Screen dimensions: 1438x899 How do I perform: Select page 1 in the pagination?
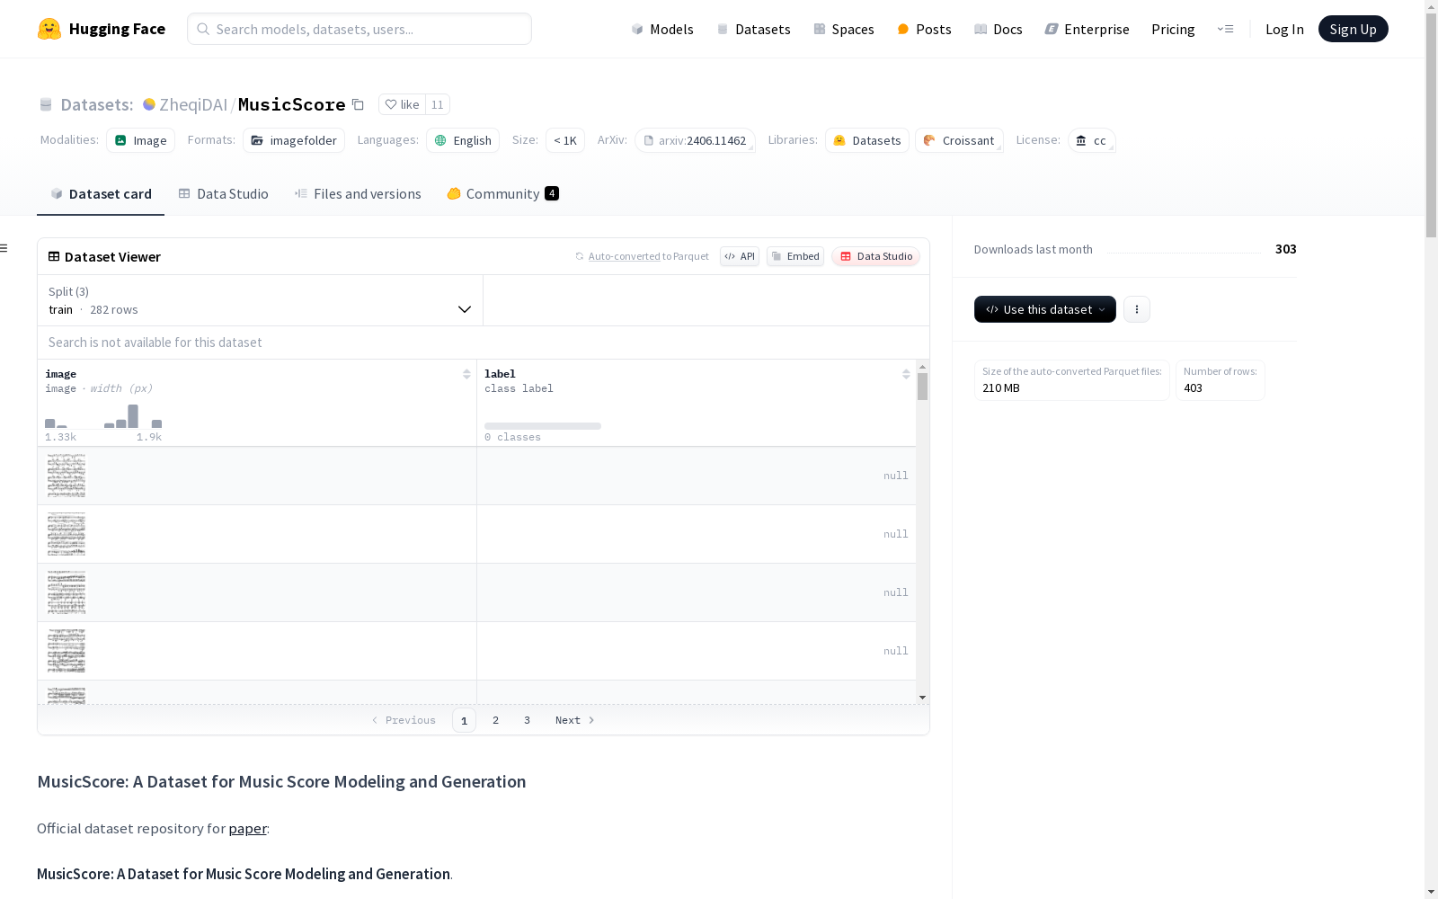(x=464, y=720)
